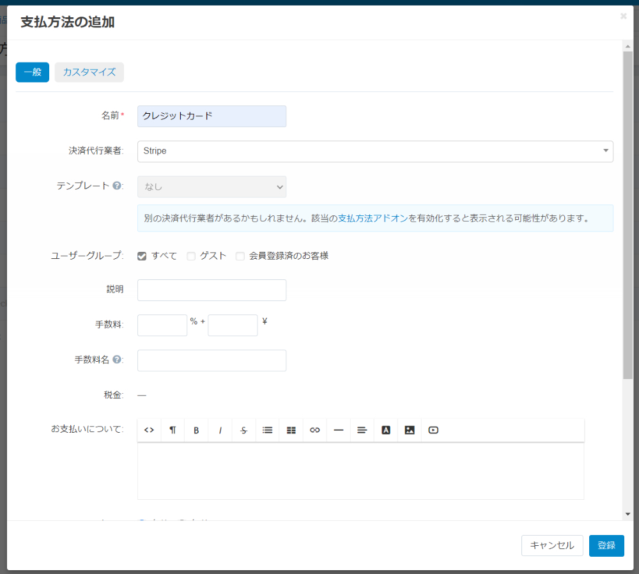Click inside the お支払いについて text area
This screenshot has height=574, width=639.
click(x=360, y=471)
